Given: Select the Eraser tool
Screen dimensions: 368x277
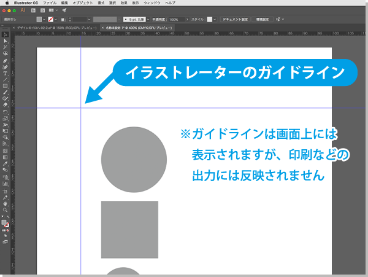Looking at the screenshot, I should [x=5, y=105].
